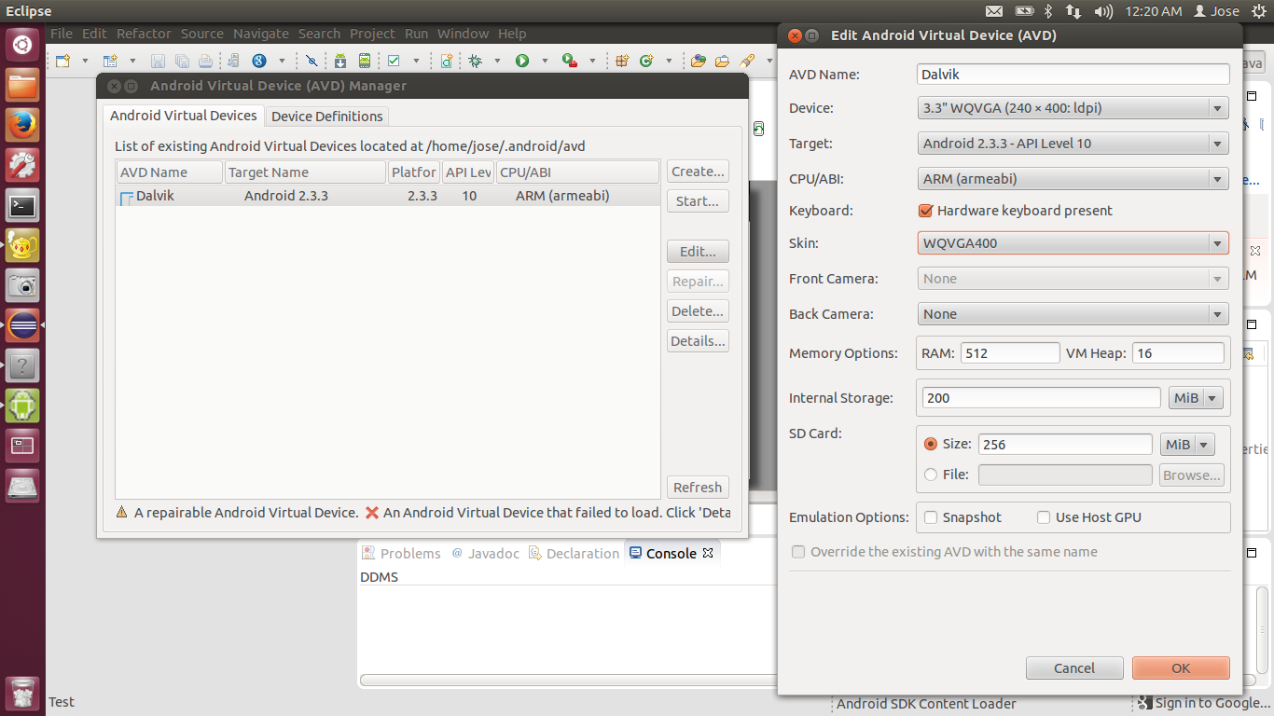
Task: Toggle Hardware keyboard present checkbox
Action: click(926, 211)
